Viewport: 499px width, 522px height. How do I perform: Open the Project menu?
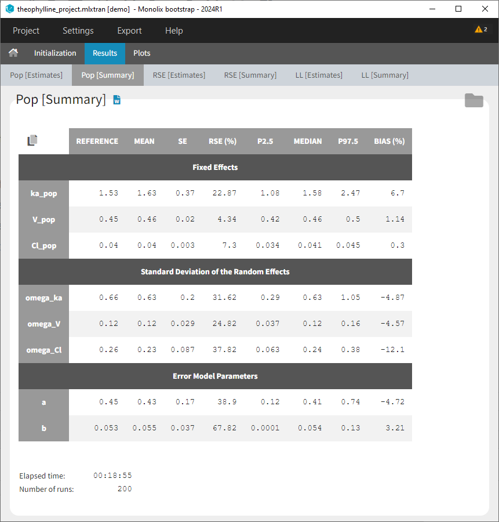point(26,31)
